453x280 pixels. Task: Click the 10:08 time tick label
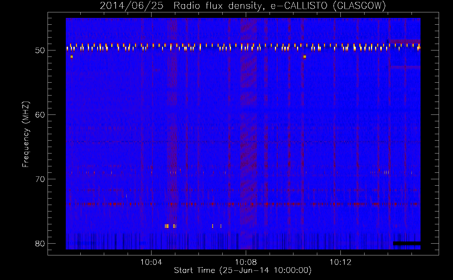click(246, 262)
